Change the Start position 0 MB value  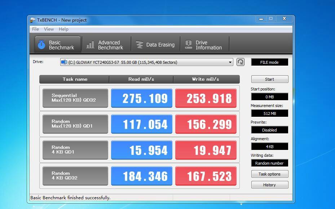tap(269, 97)
